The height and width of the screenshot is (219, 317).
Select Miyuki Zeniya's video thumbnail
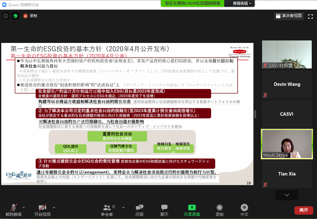coord(287,144)
